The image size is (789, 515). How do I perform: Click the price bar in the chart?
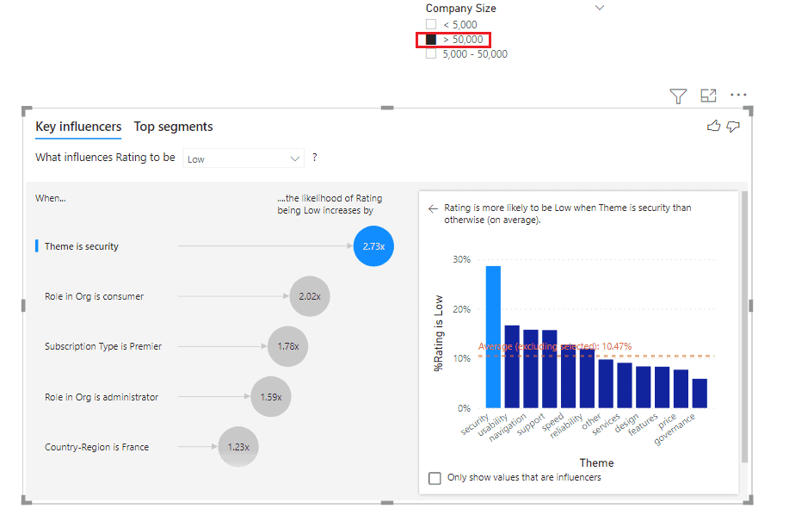pyautogui.click(x=681, y=388)
